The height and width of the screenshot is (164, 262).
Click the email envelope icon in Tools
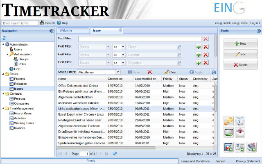(240, 132)
